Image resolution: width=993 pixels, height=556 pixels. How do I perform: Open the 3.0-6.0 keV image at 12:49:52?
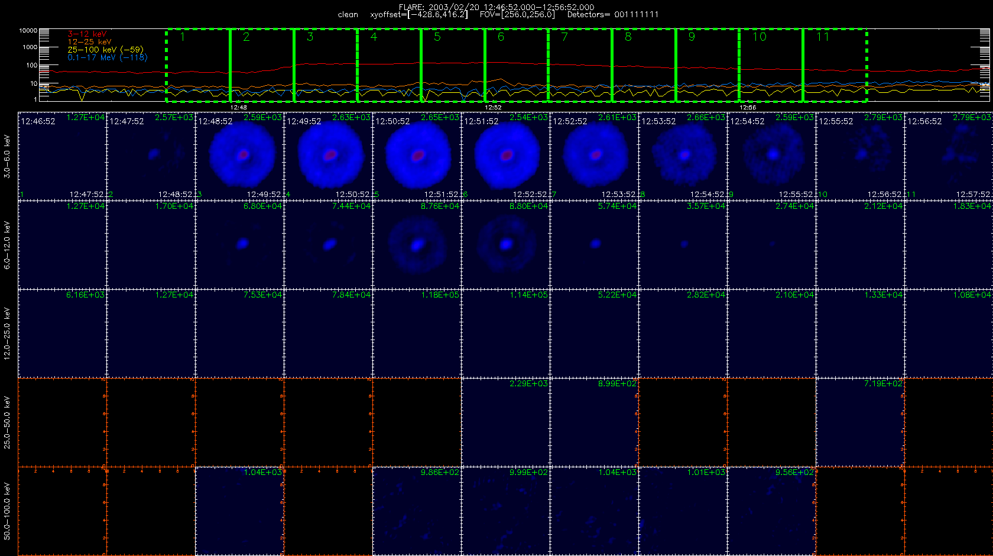[x=329, y=156]
